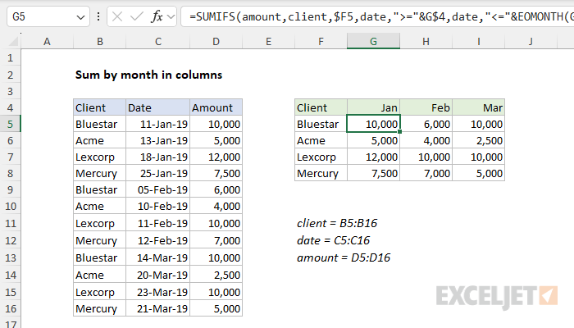Click the Jan column header cell
The height and width of the screenshot is (328, 574).
(373, 107)
